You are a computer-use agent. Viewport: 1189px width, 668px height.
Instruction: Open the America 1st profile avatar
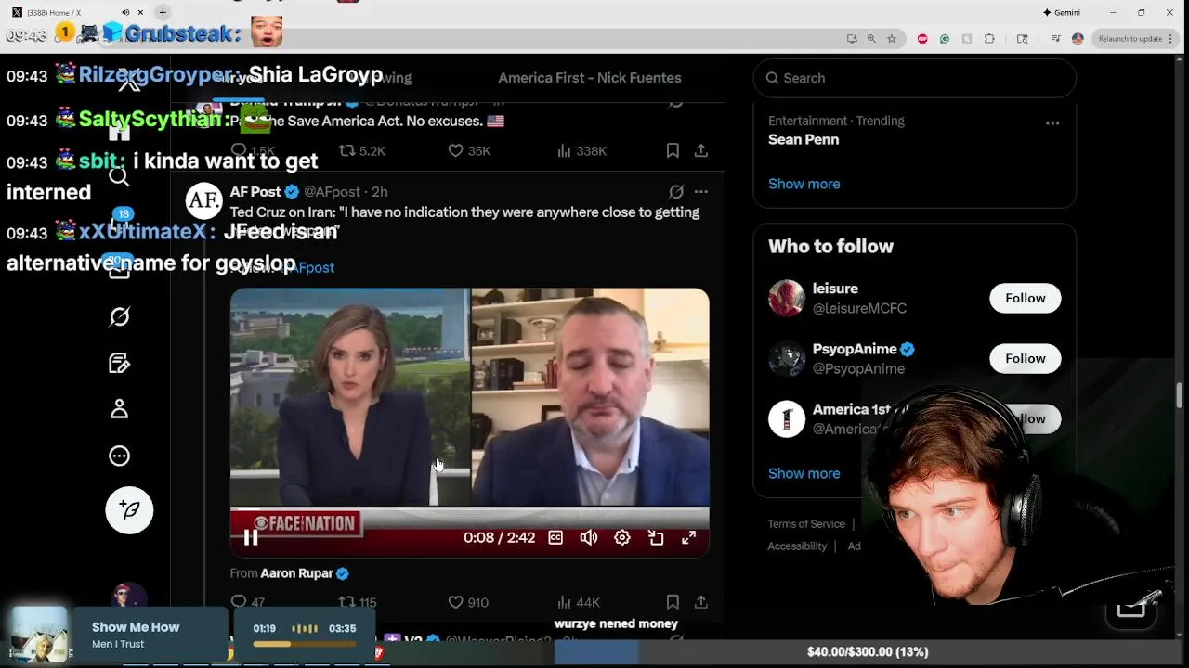[786, 418]
